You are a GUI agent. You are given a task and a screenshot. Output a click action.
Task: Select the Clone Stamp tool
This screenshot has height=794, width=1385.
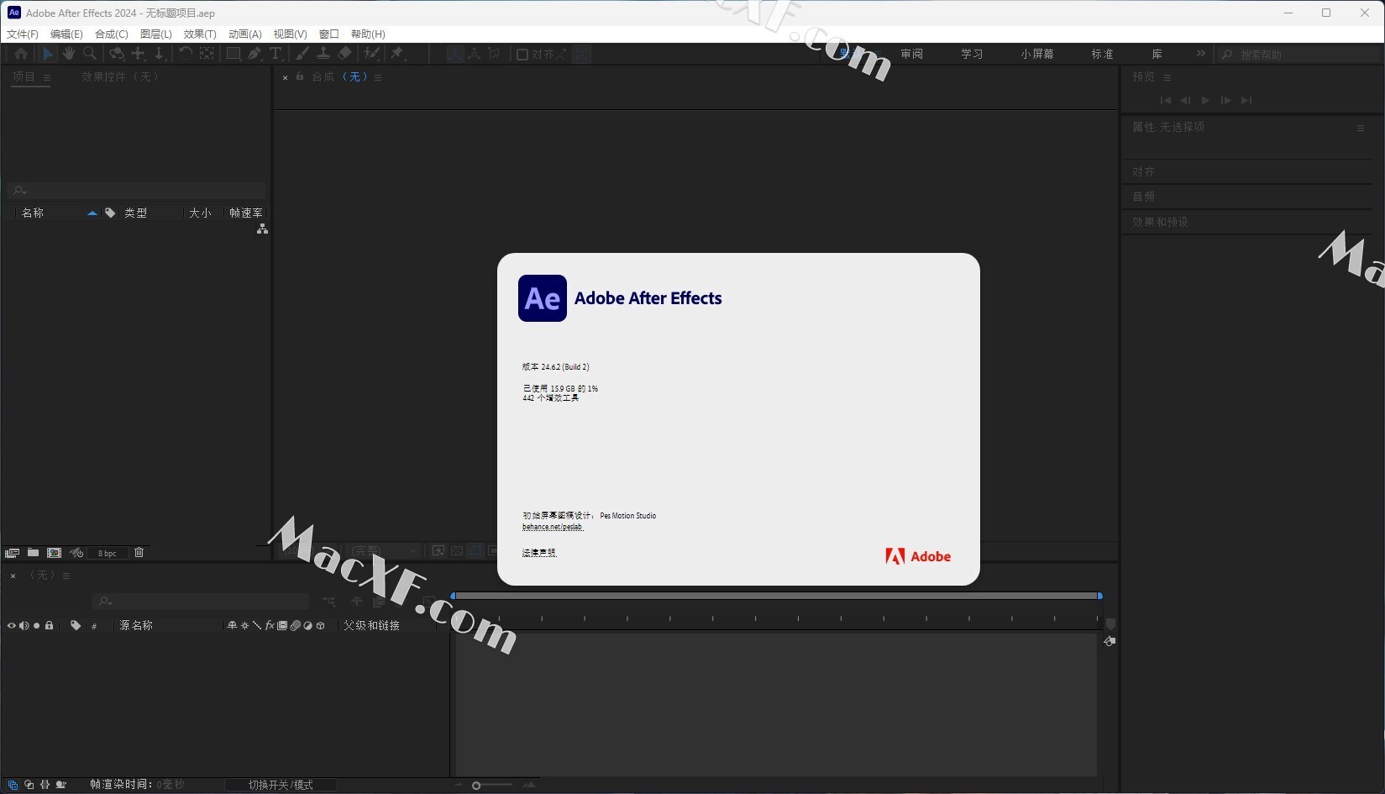tap(323, 54)
